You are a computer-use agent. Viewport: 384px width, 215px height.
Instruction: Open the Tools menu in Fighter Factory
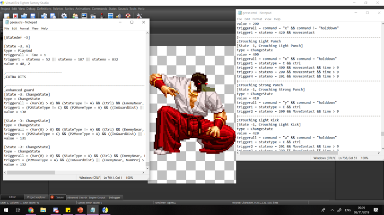[x=133, y=9]
